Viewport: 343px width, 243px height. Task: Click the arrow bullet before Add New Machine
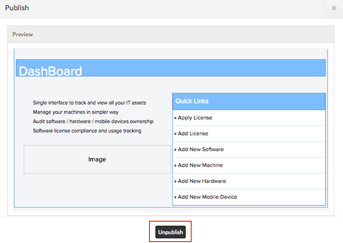(175, 166)
